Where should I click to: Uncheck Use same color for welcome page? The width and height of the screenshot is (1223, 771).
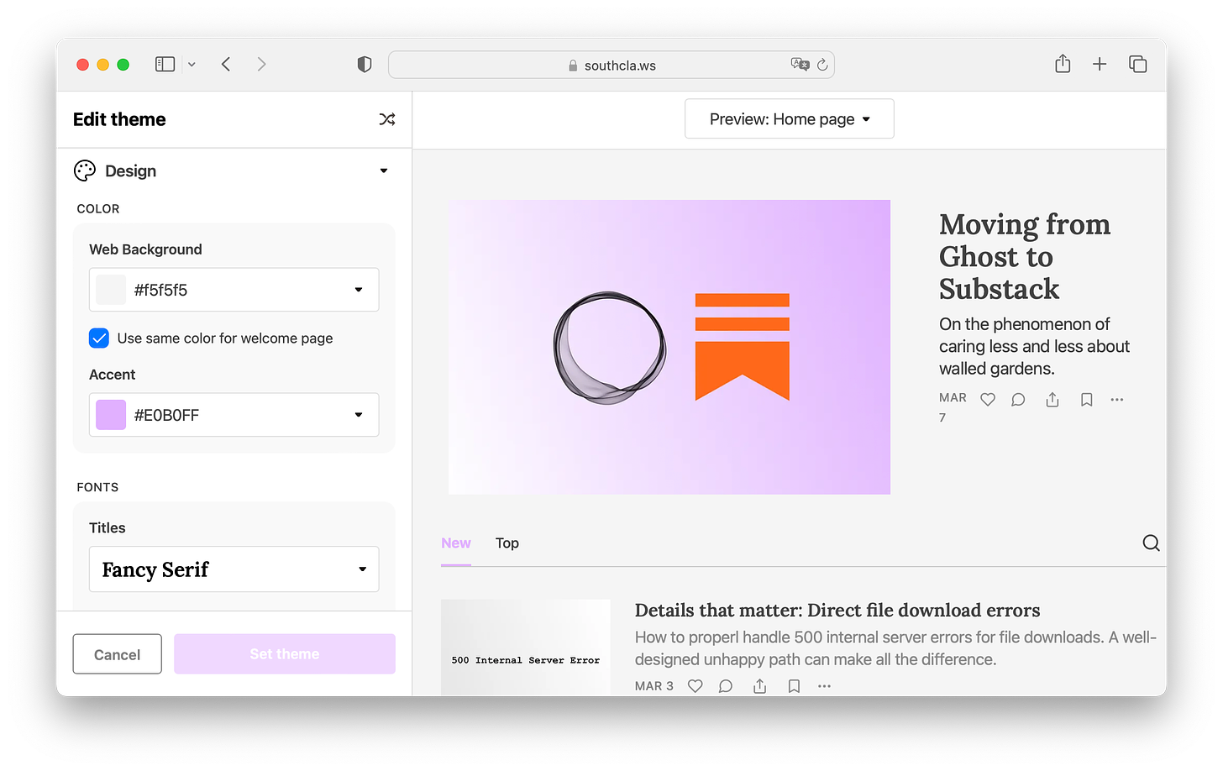coord(99,338)
